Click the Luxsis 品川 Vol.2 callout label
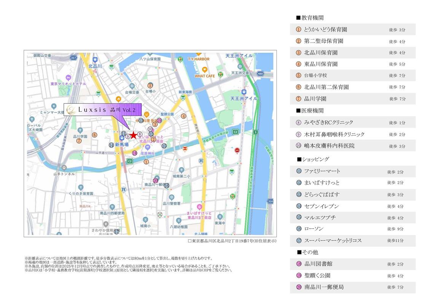 point(103,109)
